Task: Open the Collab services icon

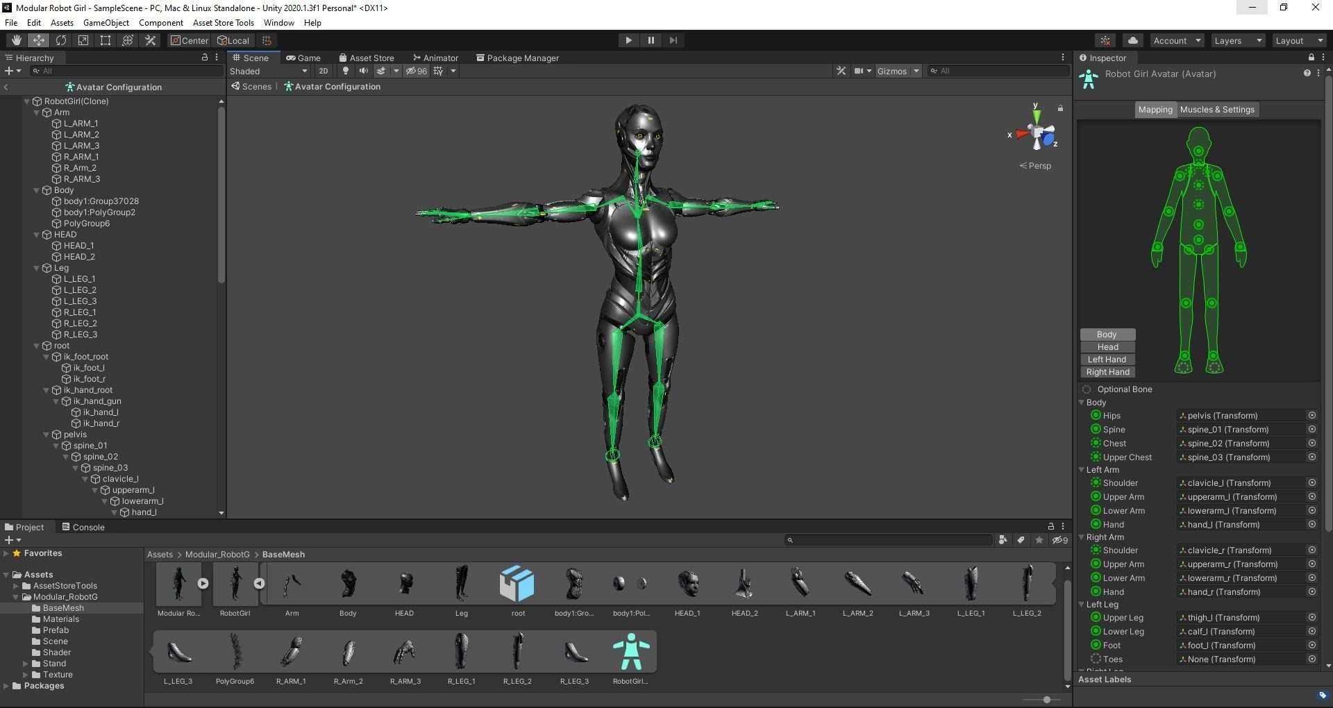Action: [x=1106, y=40]
